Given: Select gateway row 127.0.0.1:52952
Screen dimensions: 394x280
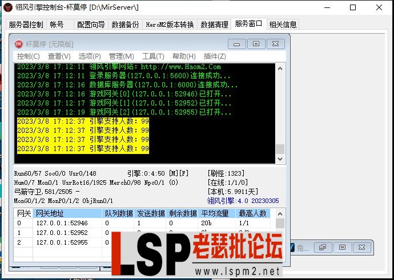Looking at the screenshot, I should click(x=142, y=233).
